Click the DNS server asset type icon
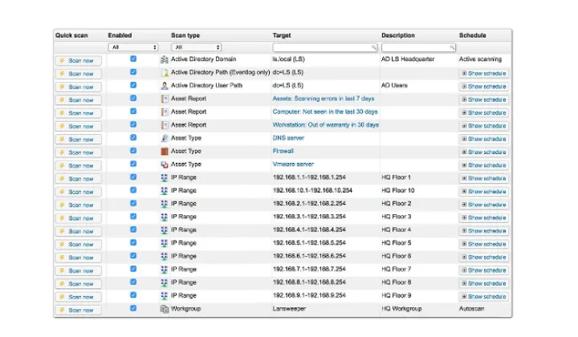The height and width of the screenshot is (337, 578). tap(165, 138)
